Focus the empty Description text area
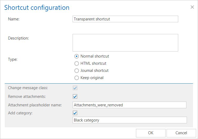 click(125, 42)
